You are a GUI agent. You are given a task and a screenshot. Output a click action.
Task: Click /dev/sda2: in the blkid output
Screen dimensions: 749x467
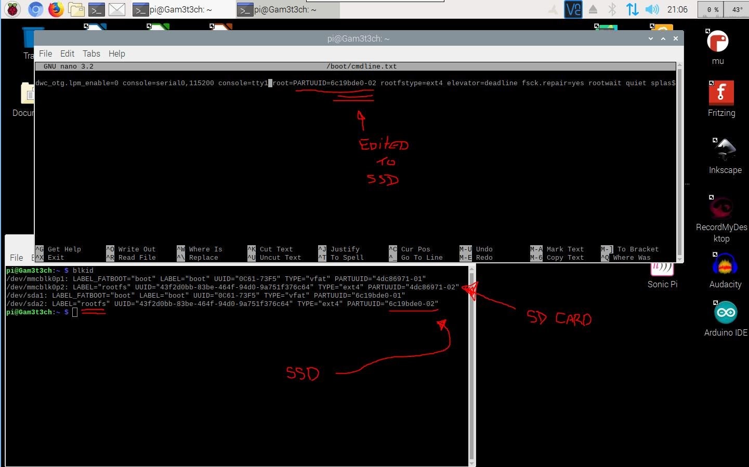[27, 304]
